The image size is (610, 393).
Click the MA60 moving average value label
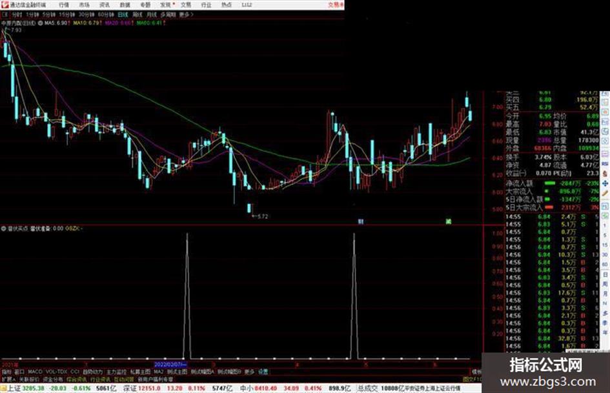(149, 23)
